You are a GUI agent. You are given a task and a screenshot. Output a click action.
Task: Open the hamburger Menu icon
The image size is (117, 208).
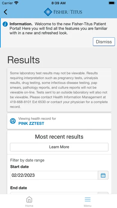pyautogui.click(x=87, y=199)
